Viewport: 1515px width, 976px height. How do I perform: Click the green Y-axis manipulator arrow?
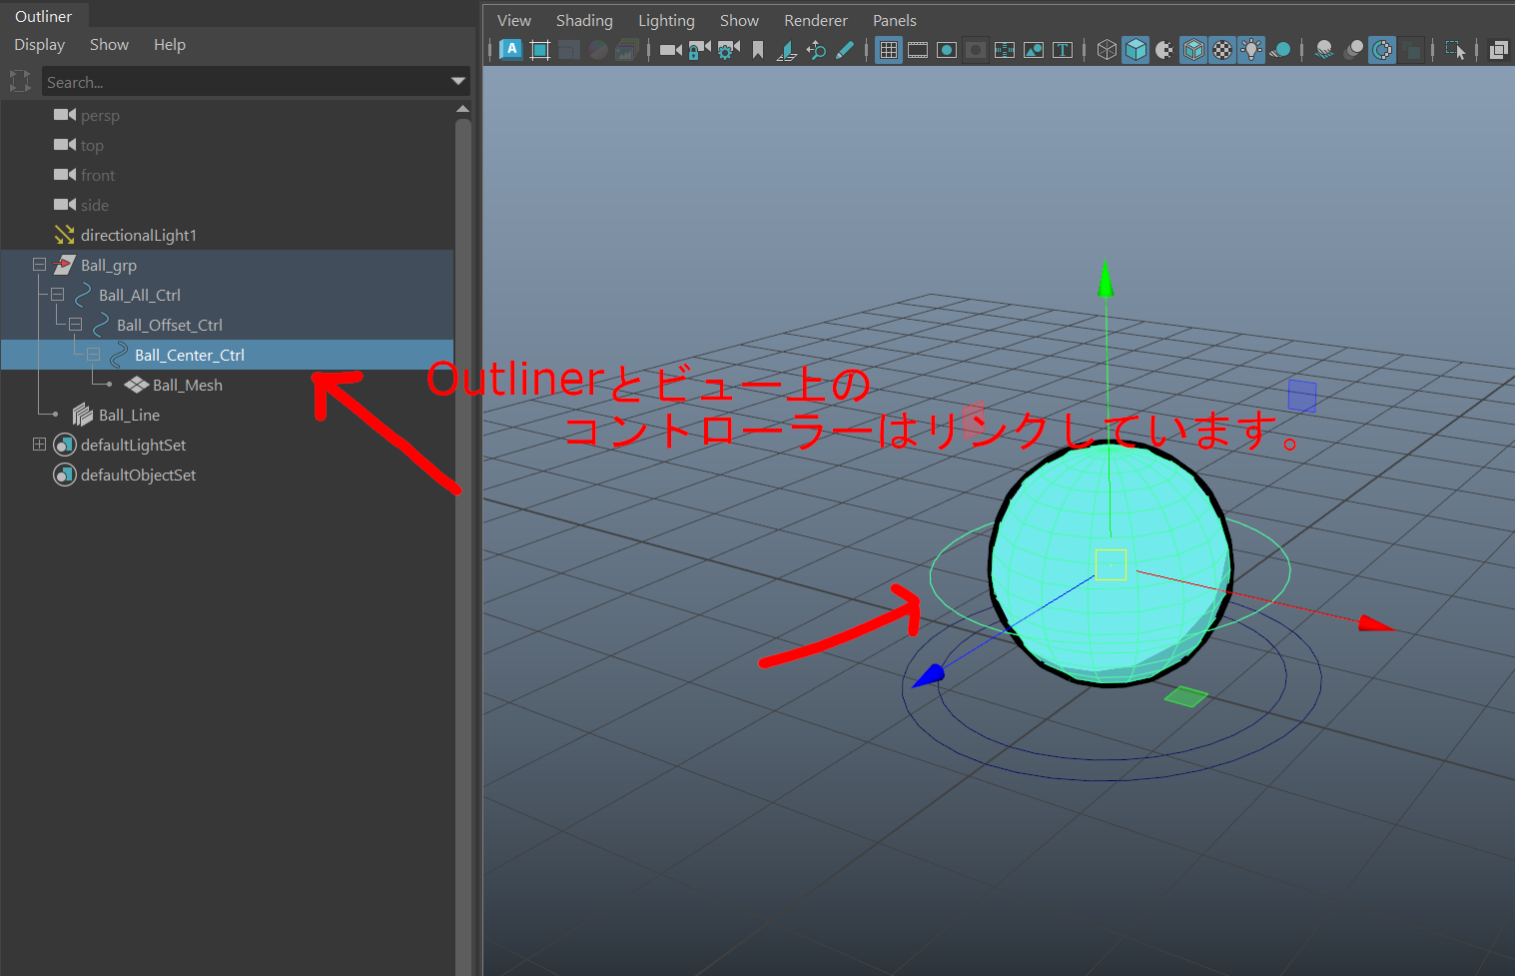(x=1106, y=279)
